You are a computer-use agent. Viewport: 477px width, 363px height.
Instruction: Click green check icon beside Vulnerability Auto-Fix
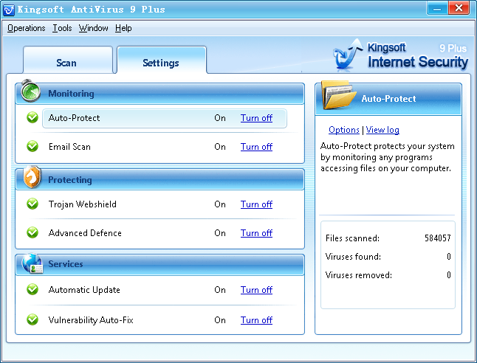pos(32,319)
